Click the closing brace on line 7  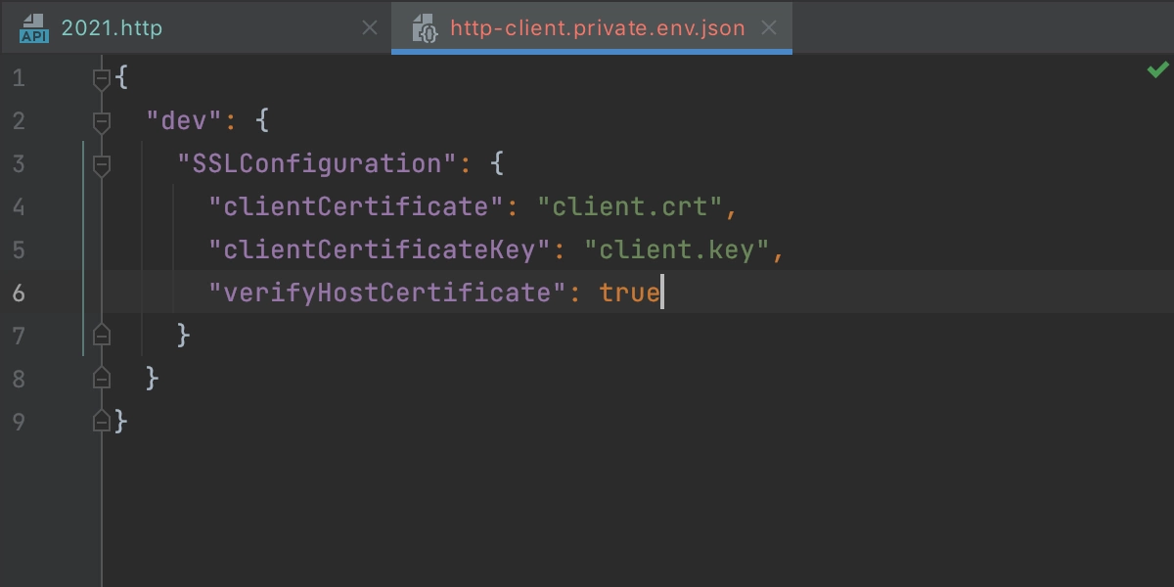coord(184,337)
